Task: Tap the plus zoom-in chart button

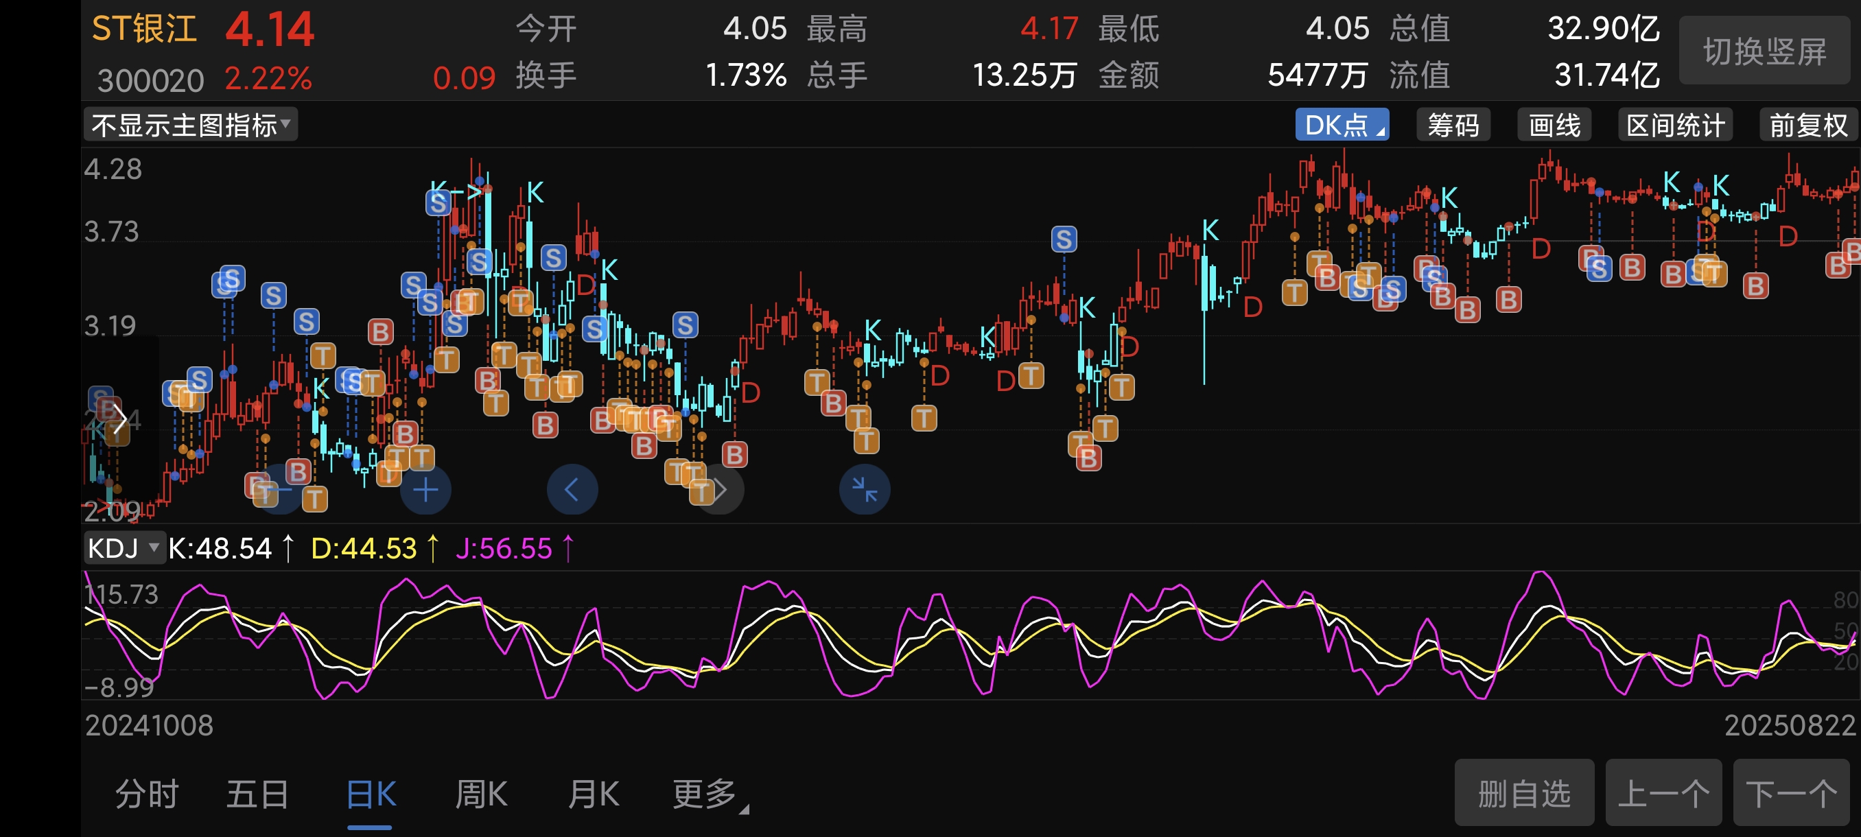Action: point(425,490)
